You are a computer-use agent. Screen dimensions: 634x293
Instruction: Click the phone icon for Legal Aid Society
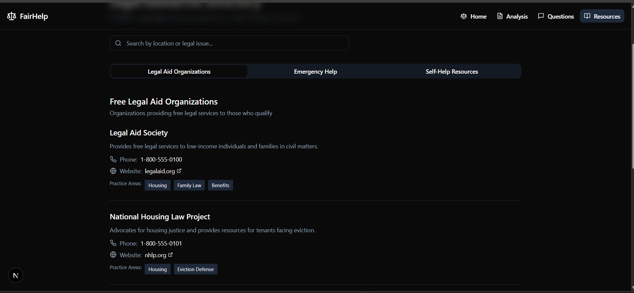pyautogui.click(x=113, y=159)
